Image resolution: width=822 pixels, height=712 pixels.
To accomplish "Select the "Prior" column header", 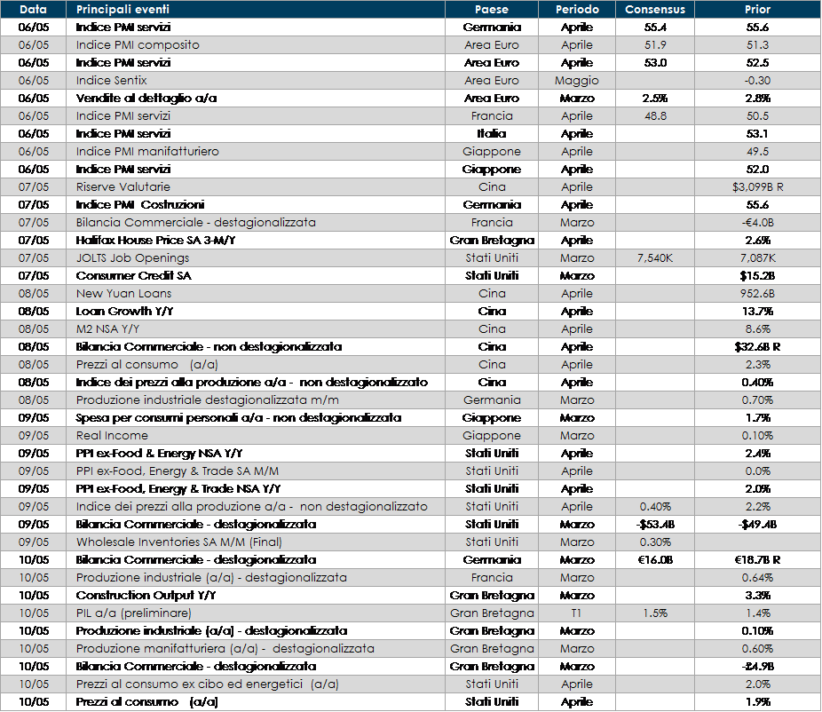I will click(x=757, y=10).
